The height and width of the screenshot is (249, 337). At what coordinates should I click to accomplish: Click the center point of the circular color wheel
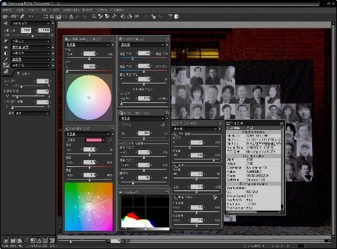[x=89, y=98]
